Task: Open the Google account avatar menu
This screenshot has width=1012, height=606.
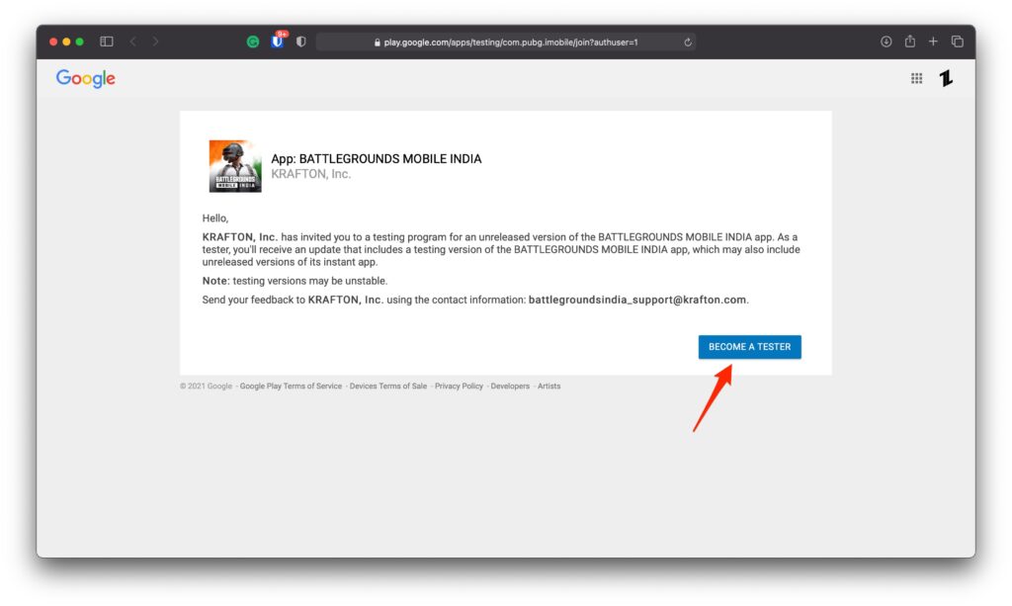Action: click(x=946, y=78)
